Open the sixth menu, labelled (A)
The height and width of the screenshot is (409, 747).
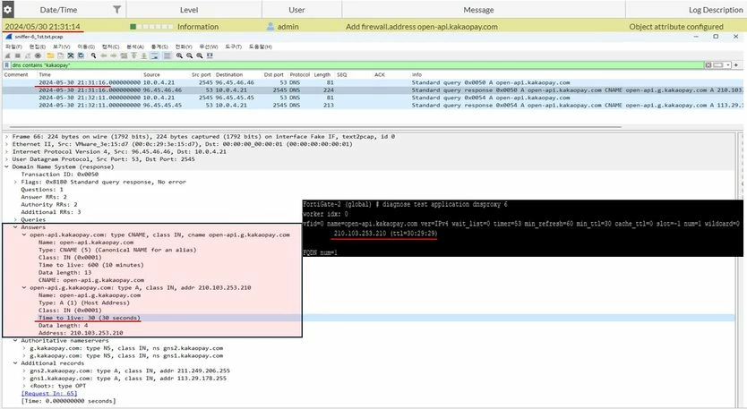click(x=135, y=47)
